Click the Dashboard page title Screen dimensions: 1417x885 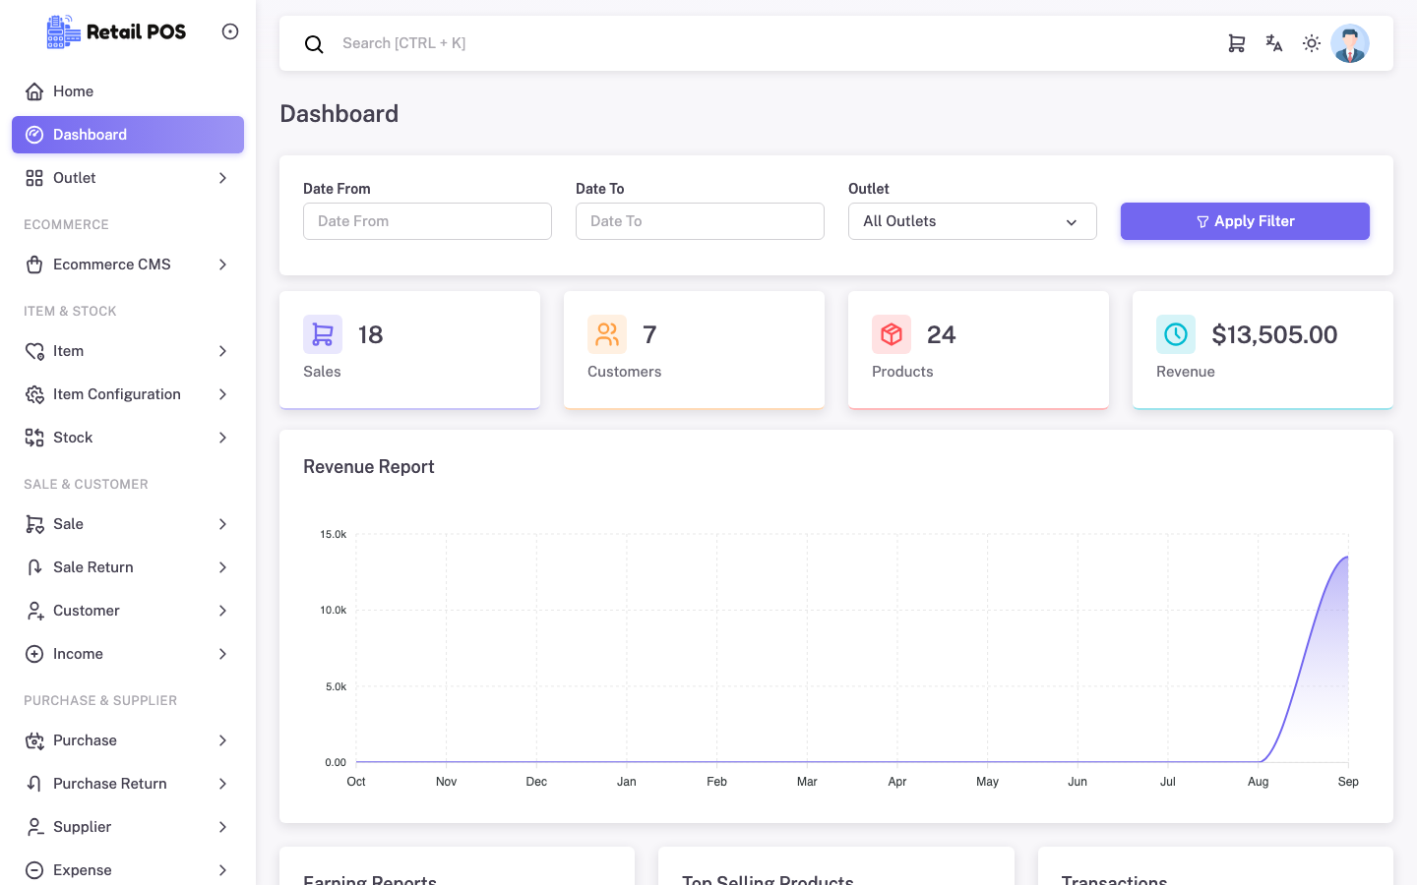[339, 114]
